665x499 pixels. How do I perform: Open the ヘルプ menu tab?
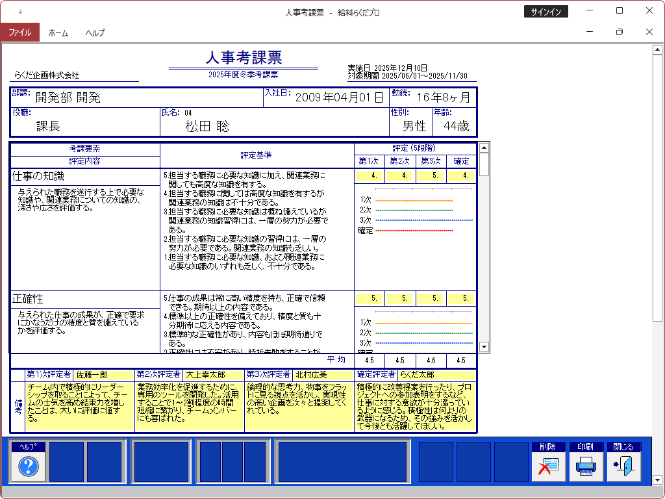95,32
